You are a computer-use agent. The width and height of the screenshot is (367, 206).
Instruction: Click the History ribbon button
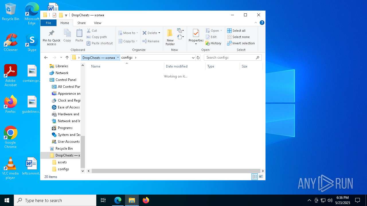click(213, 43)
